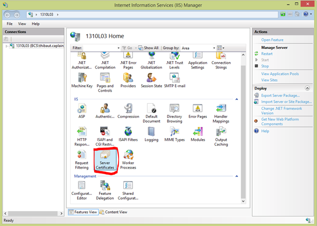
Task: Open the Session State feature
Action: click(x=152, y=81)
